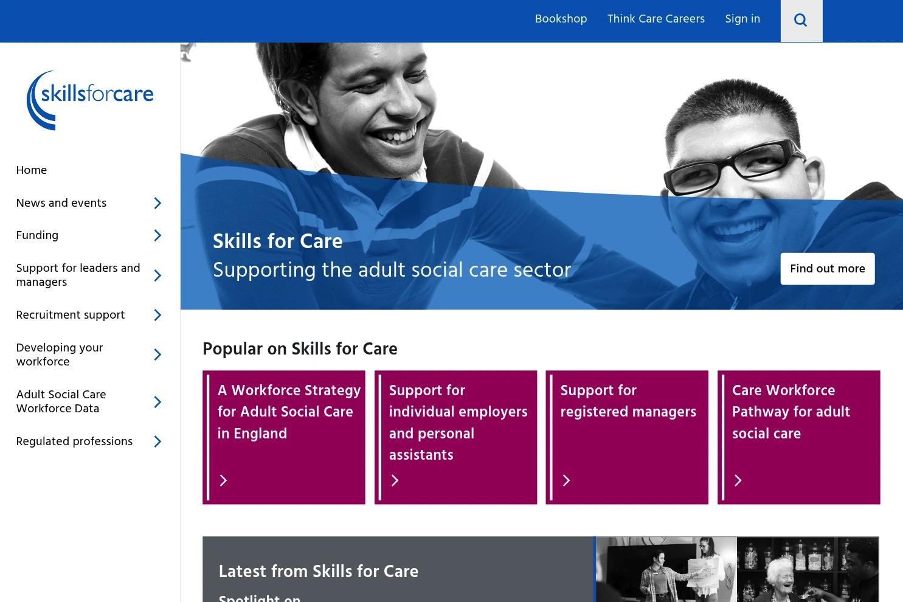Expand Support for leaders and managers chevron
903x602 pixels.
[x=157, y=275]
